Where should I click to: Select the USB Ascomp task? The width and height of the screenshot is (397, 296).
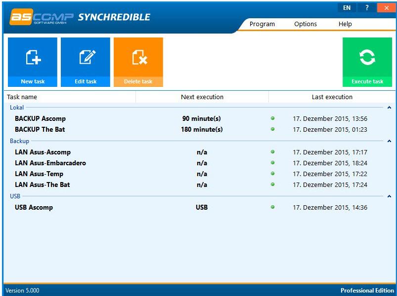click(34, 207)
